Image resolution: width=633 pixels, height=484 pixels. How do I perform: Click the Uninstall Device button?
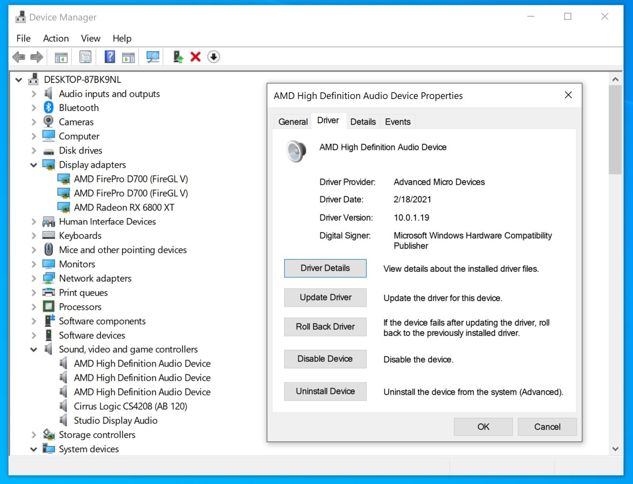pos(325,391)
